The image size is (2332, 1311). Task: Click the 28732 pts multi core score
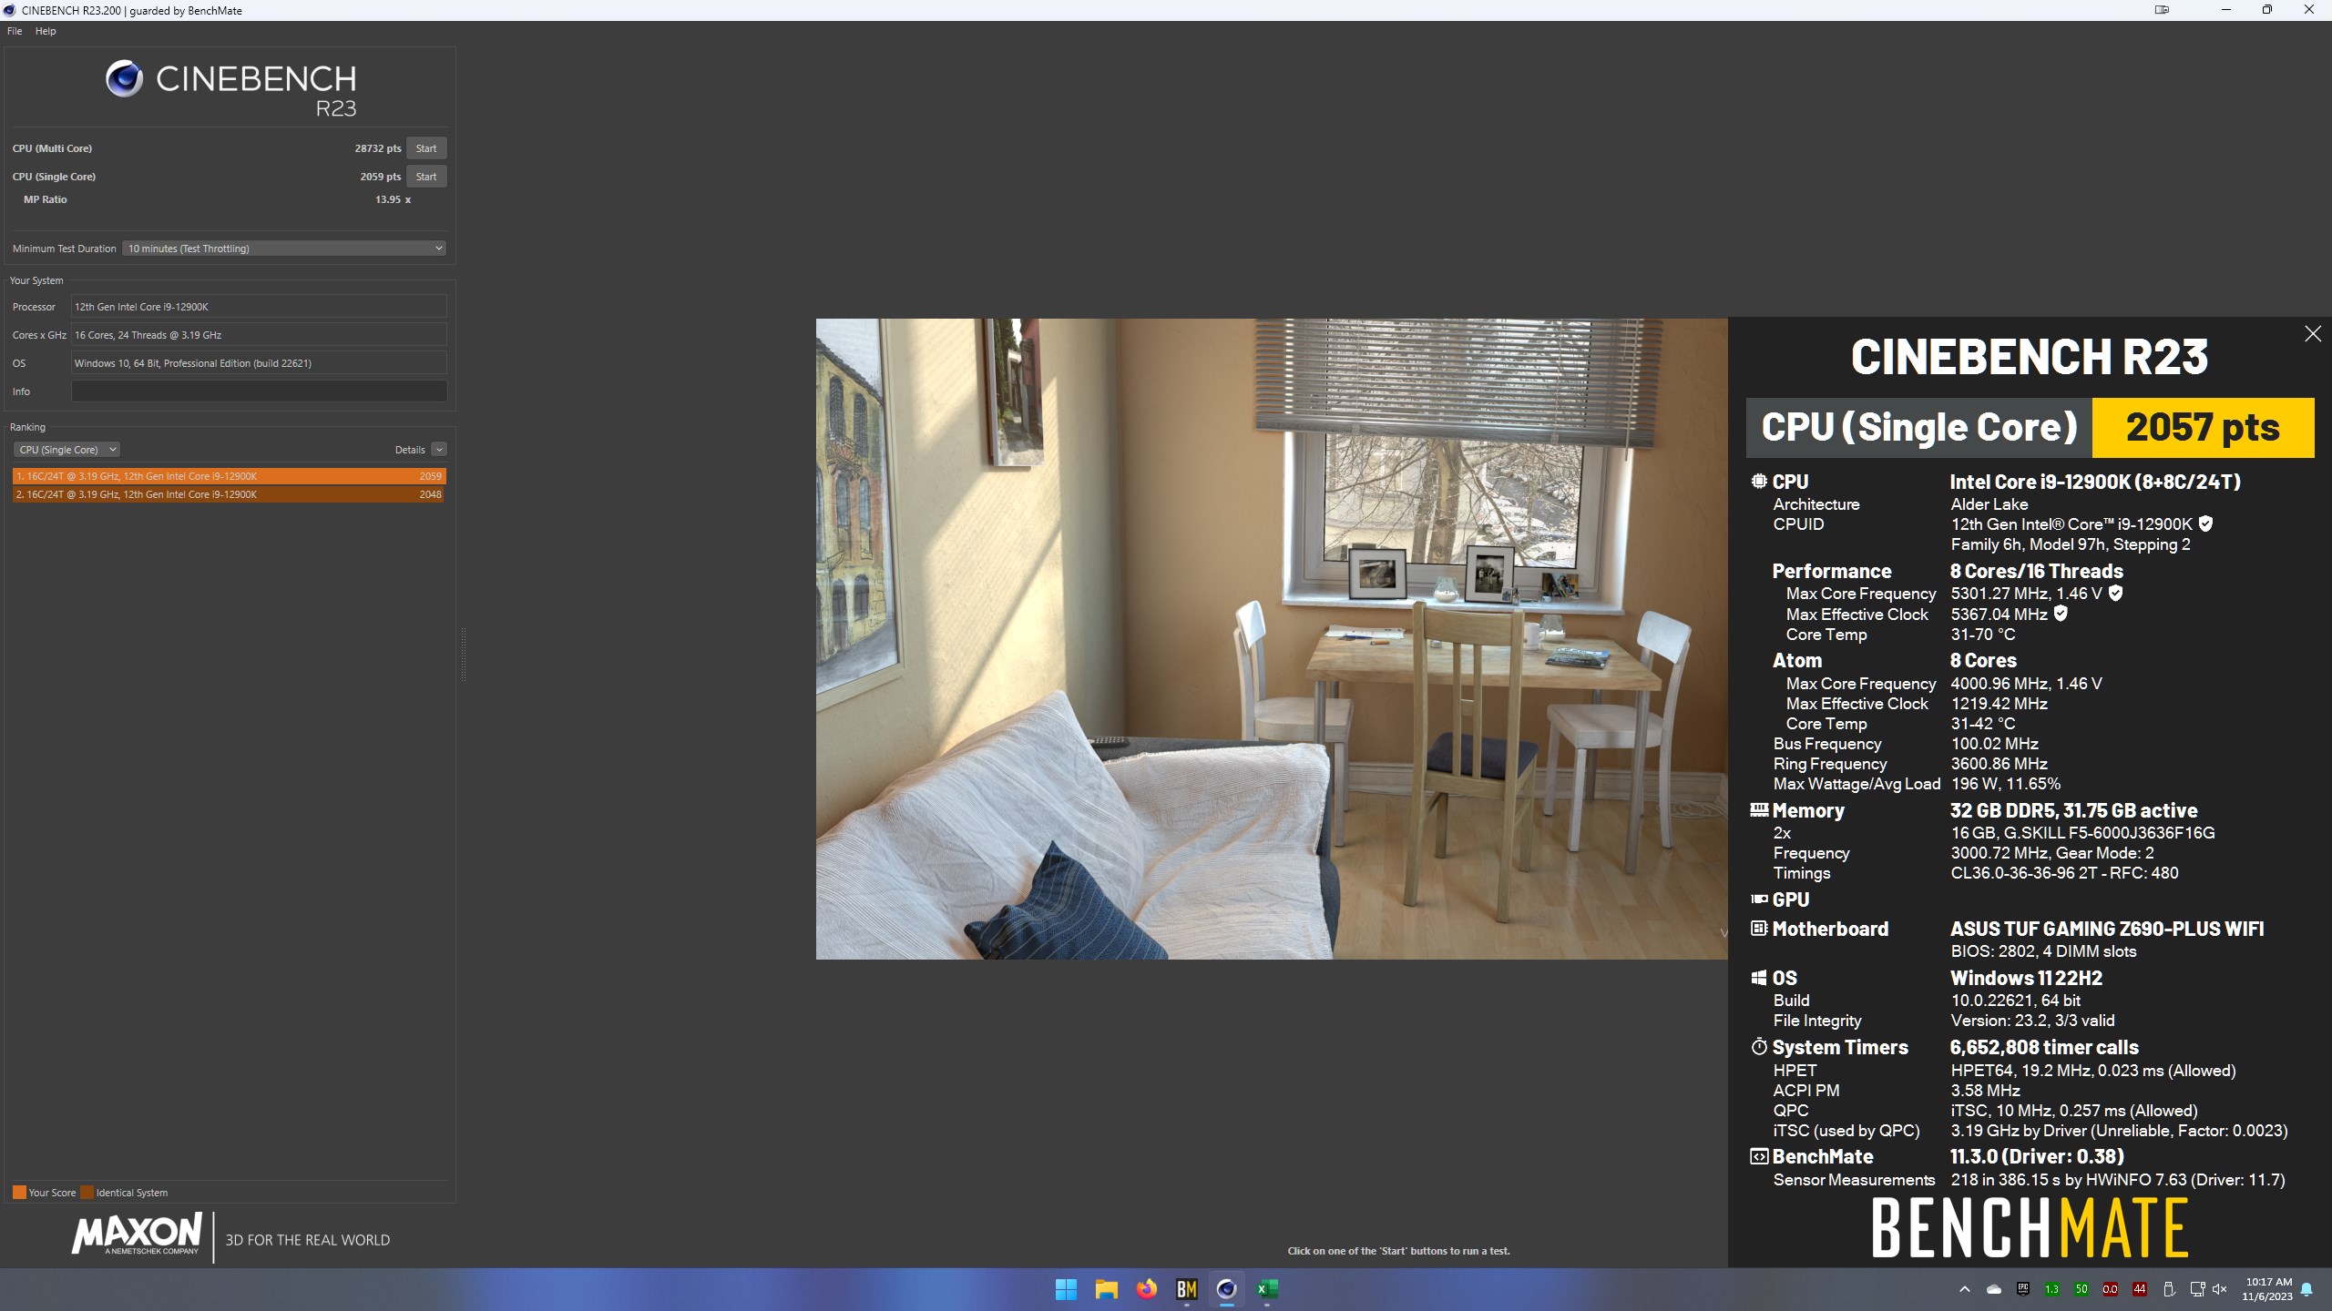[378, 148]
